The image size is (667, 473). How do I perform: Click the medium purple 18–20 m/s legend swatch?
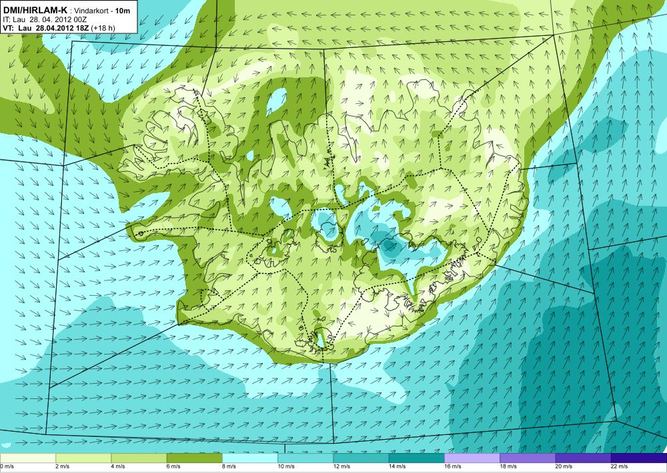click(x=528, y=458)
